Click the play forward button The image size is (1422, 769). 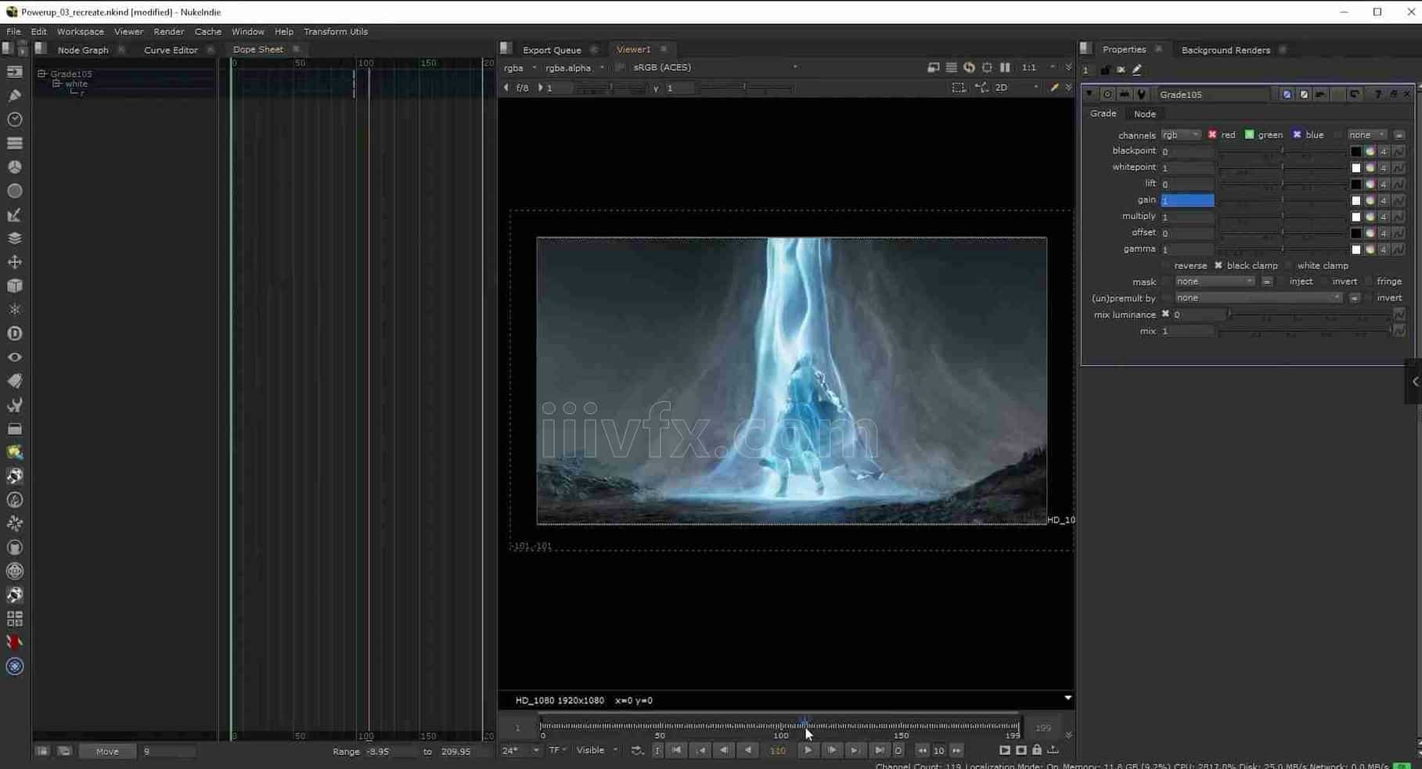pyautogui.click(x=808, y=750)
